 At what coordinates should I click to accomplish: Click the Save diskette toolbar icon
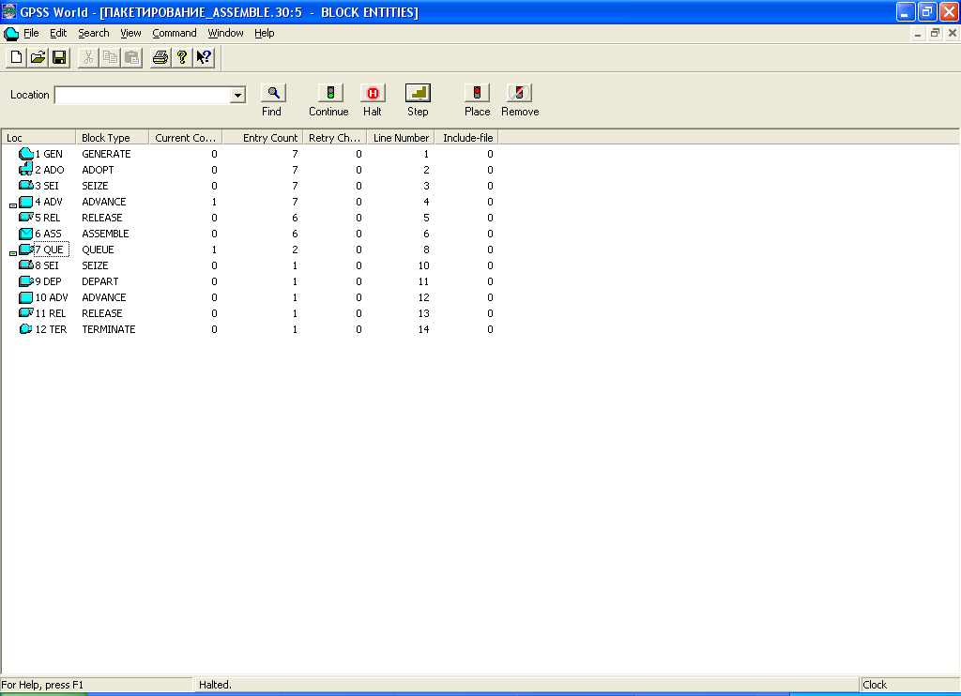click(59, 57)
